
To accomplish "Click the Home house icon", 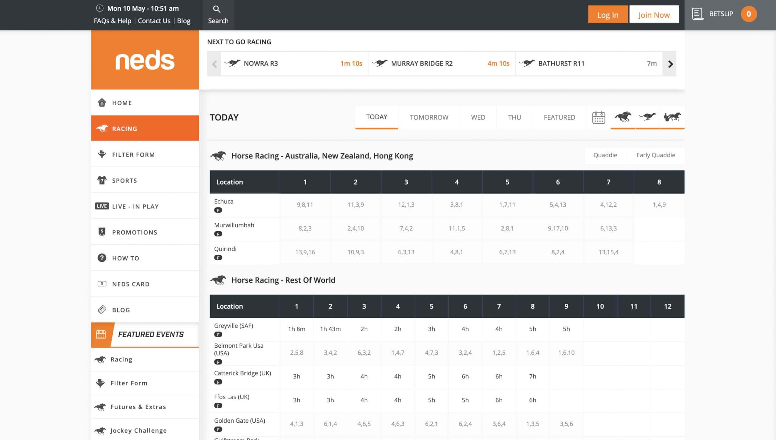I will (102, 102).
